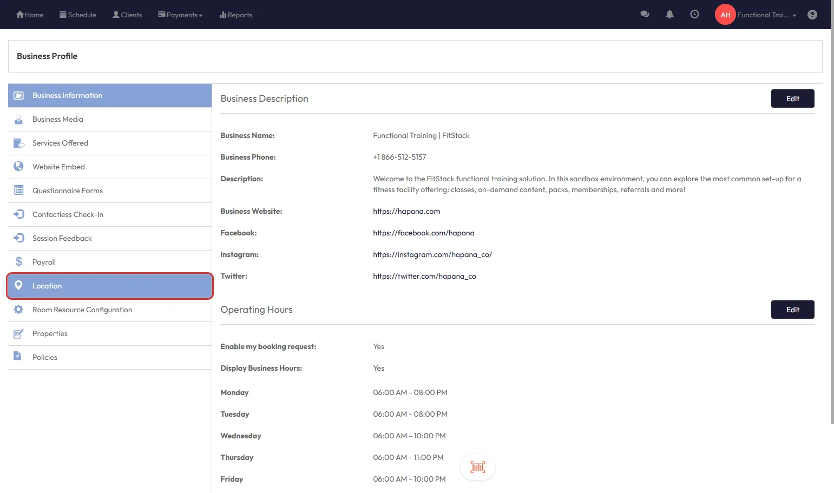Follow the Instagram profile link
834x493 pixels.
pyautogui.click(x=432, y=254)
